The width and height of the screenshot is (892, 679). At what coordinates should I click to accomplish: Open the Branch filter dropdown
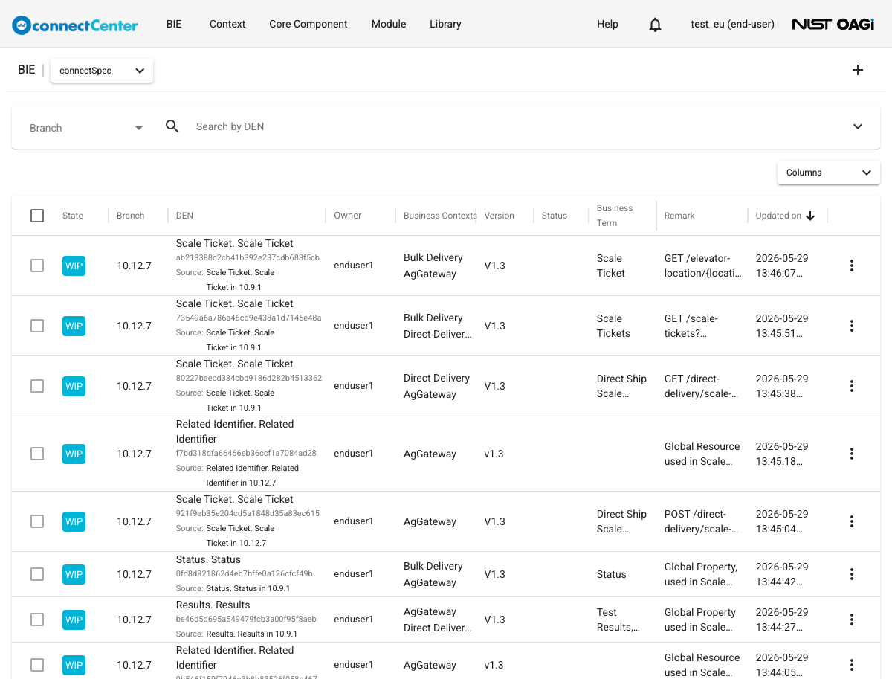click(86, 128)
